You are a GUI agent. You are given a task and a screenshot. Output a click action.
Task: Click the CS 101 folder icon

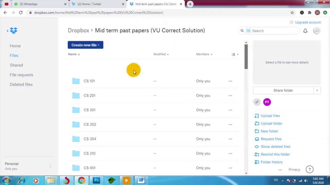[76, 81]
